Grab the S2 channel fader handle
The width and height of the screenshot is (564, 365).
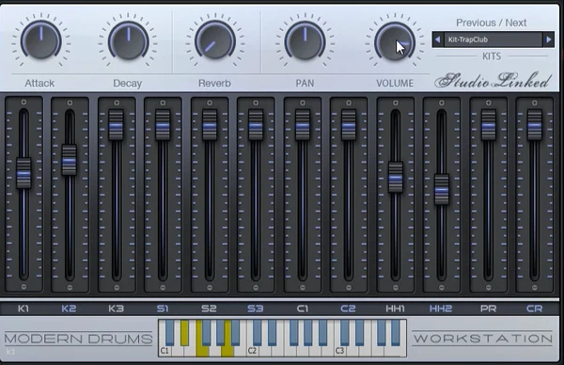(x=210, y=125)
